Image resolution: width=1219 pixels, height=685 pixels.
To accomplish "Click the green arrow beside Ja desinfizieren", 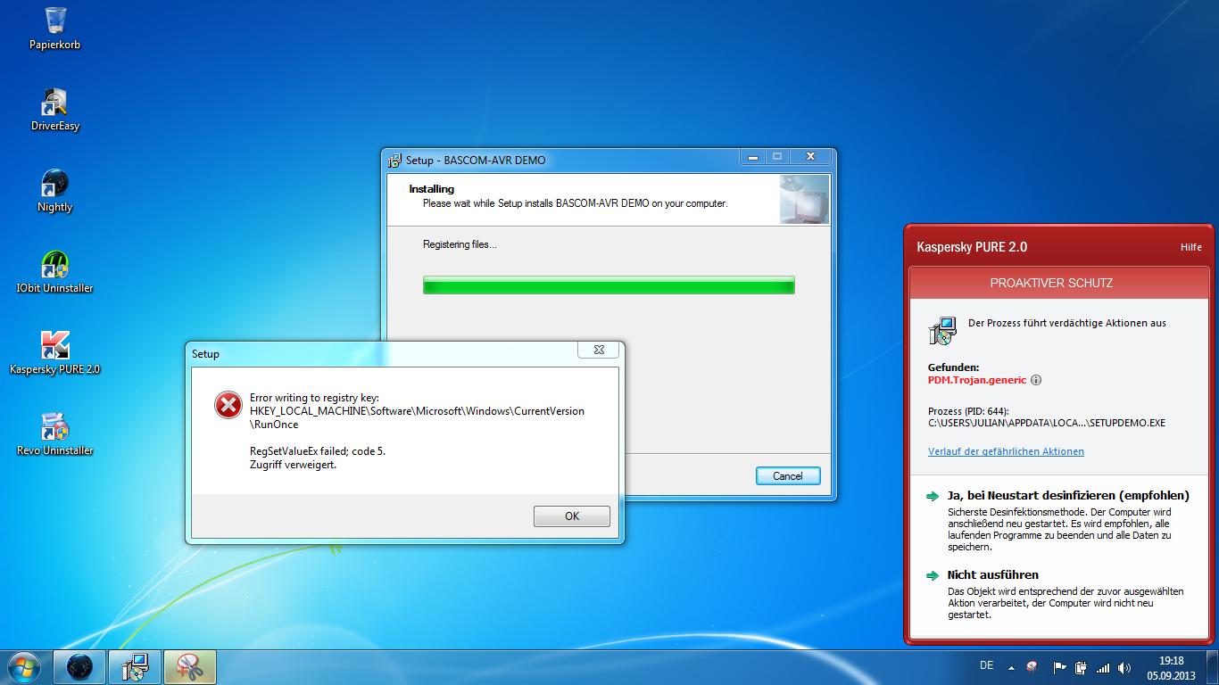I will [x=933, y=496].
